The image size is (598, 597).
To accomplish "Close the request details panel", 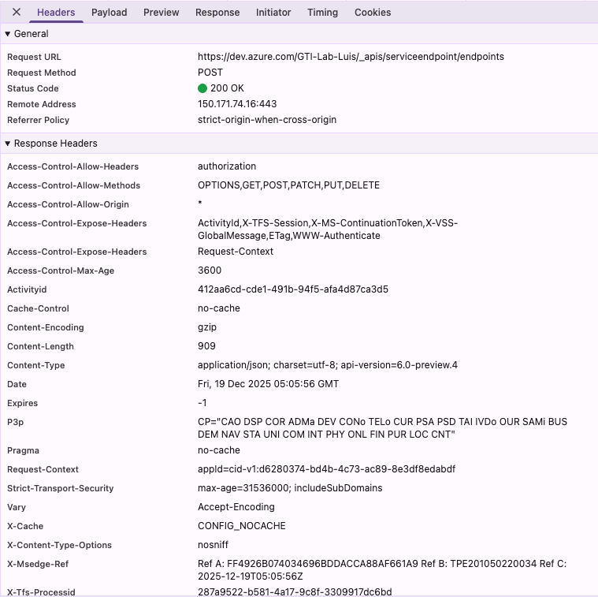I will tap(17, 12).
